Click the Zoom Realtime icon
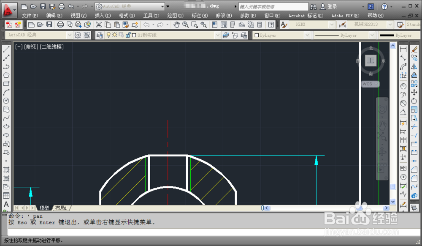Image resolution: width=422 pixels, height=246 pixels. (x=185, y=25)
